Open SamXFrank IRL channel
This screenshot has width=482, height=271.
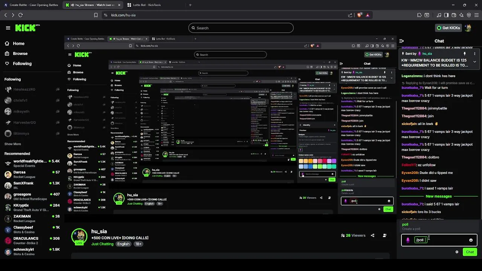coord(32,186)
